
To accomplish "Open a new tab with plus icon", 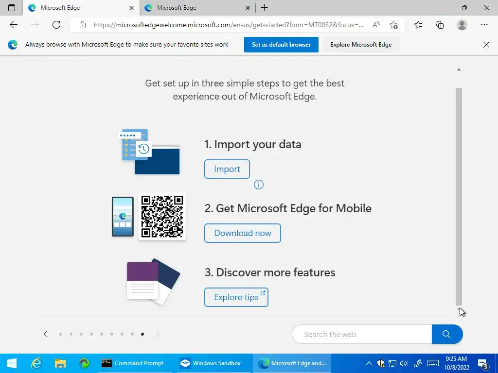I will click(264, 8).
